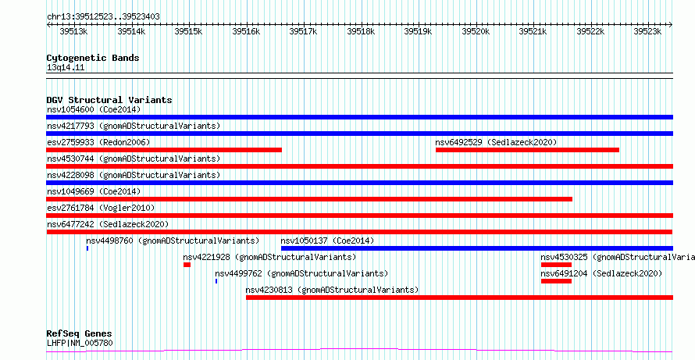The width and height of the screenshot is (695, 360).
Task: Click the 39521k ruler tick label
Action: tap(533, 31)
